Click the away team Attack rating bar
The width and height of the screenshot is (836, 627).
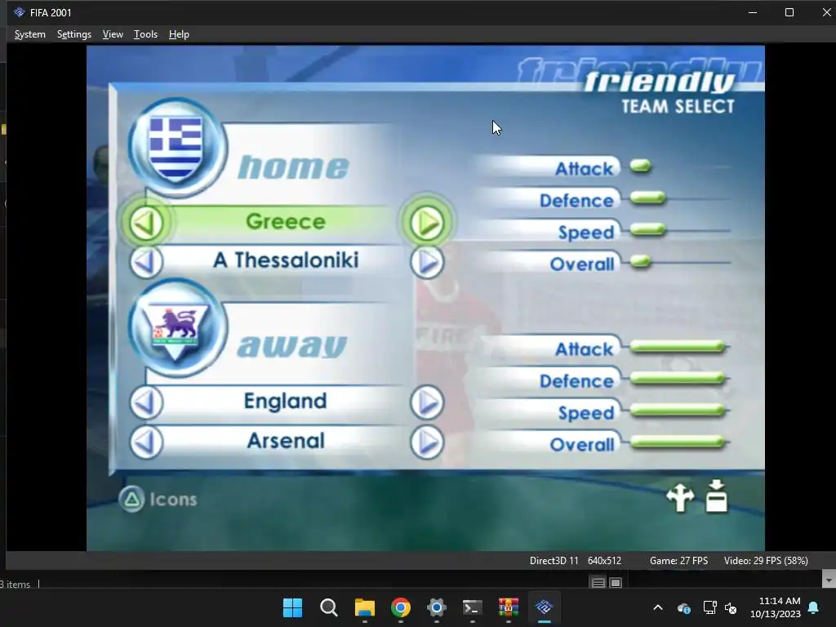pyautogui.click(x=678, y=347)
